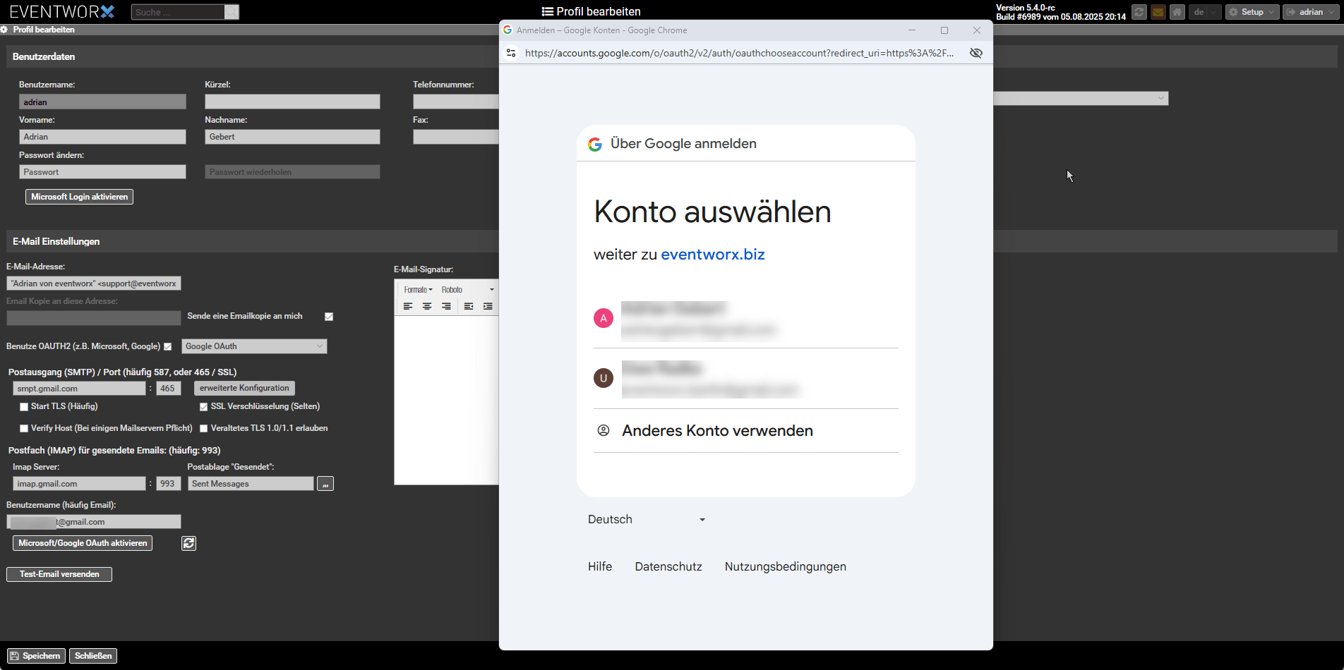Open the Google OAuth provider dropdown

[254, 346]
